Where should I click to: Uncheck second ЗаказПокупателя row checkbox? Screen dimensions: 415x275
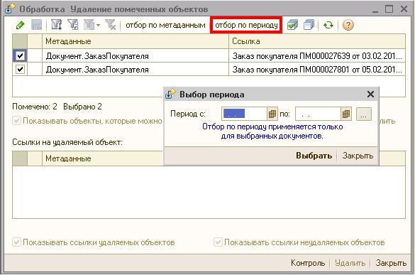pyautogui.click(x=20, y=70)
